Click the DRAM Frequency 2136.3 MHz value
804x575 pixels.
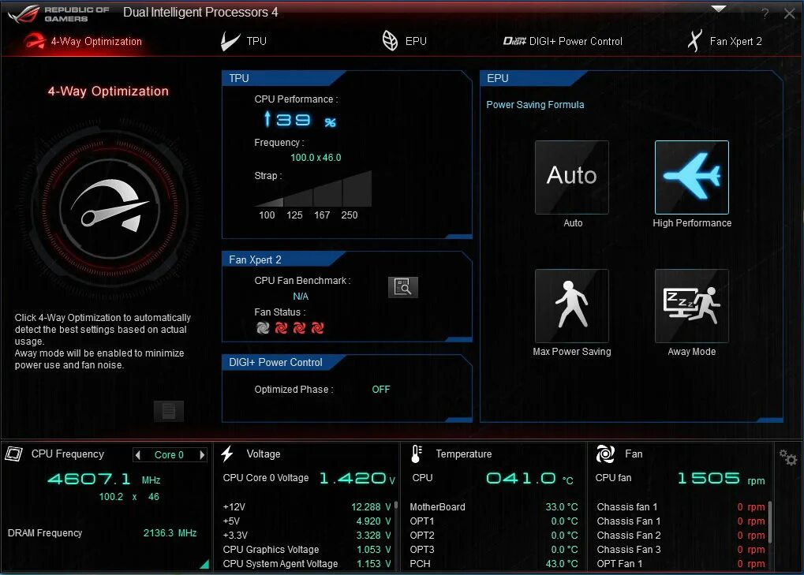point(170,533)
